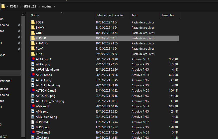Select the VDLC folder icon
218x139 pixels.
coord(33,54)
